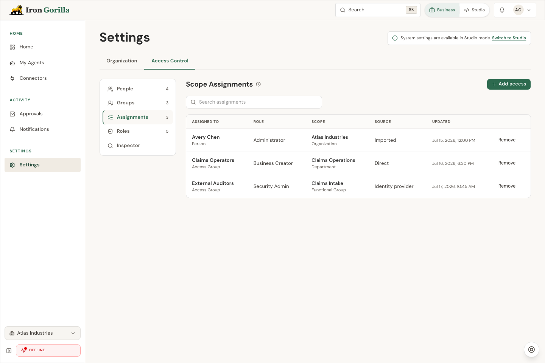
Task: Click the Business Creator role cell
Action: (x=273, y=163)
